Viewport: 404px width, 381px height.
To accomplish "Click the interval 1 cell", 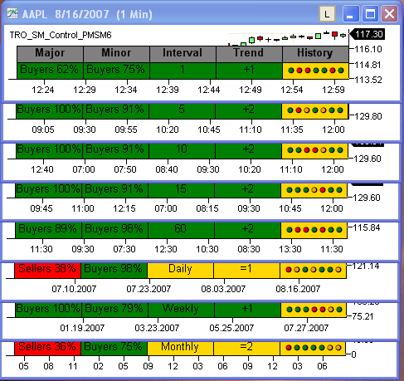I will click(183, 71).
